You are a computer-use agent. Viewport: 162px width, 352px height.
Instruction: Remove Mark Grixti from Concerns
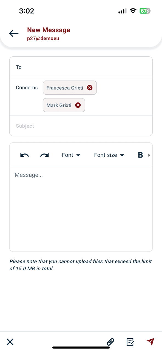pyautogui.click(x=78, y=105)
